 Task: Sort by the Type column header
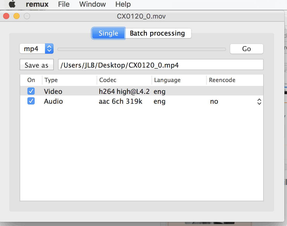click(x=70, y=80)
